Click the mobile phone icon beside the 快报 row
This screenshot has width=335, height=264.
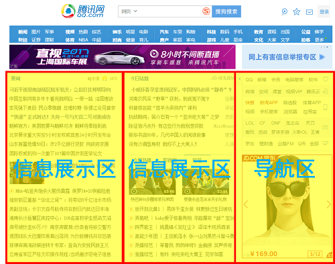click(326, 107)
